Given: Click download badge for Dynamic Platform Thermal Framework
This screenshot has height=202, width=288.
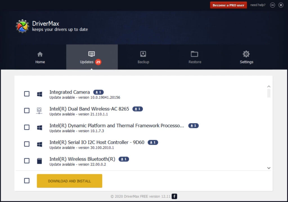Looking at the screenshot, I should click(x=193, y=126).
